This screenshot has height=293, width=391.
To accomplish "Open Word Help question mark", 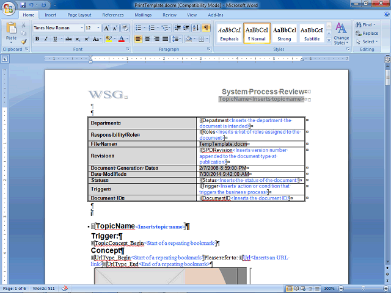I will click(x=387, y=15).
